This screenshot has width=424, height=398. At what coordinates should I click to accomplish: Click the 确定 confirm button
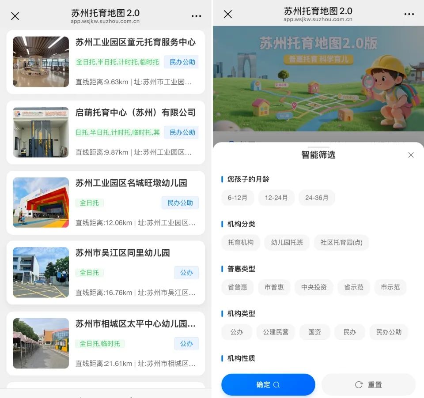click(268, 385)
